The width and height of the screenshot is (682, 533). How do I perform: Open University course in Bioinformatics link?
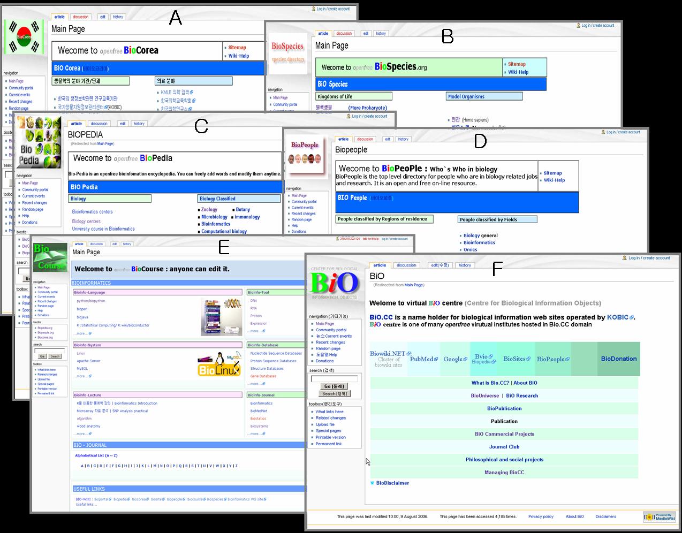click(103, 229)
